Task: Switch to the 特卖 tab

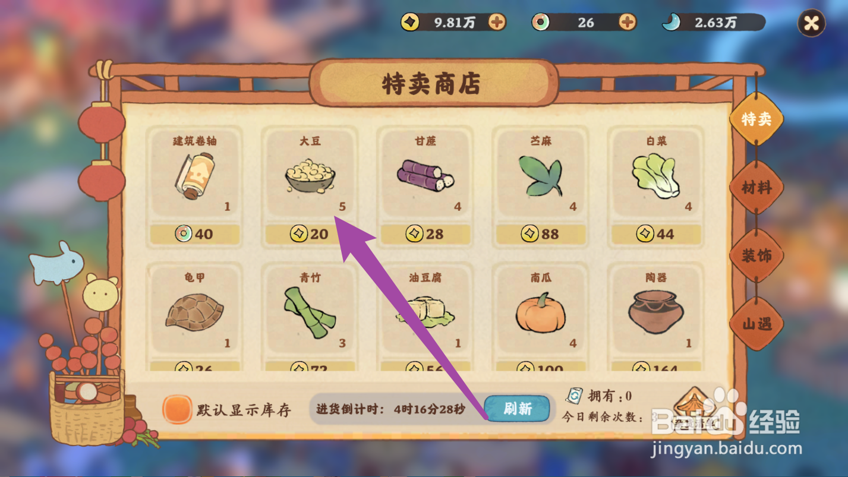Action: click(756, 119)
